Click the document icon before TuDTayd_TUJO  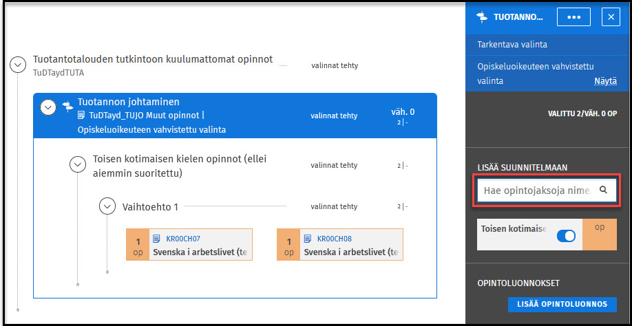click(82, 116)
